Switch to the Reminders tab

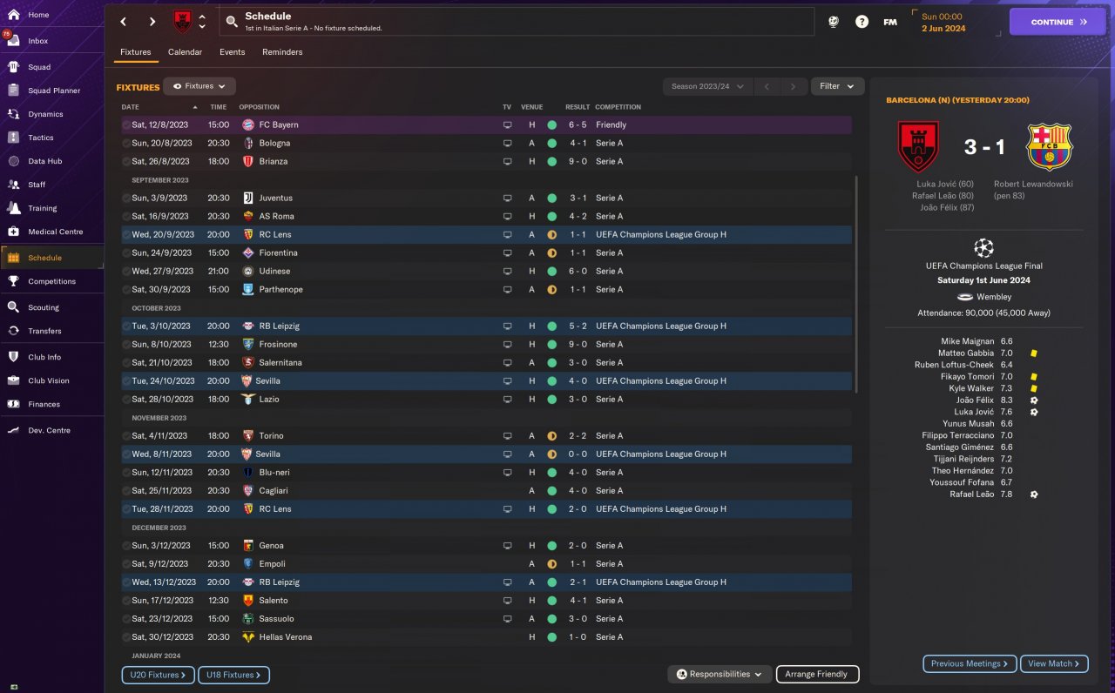coord(282,52)
